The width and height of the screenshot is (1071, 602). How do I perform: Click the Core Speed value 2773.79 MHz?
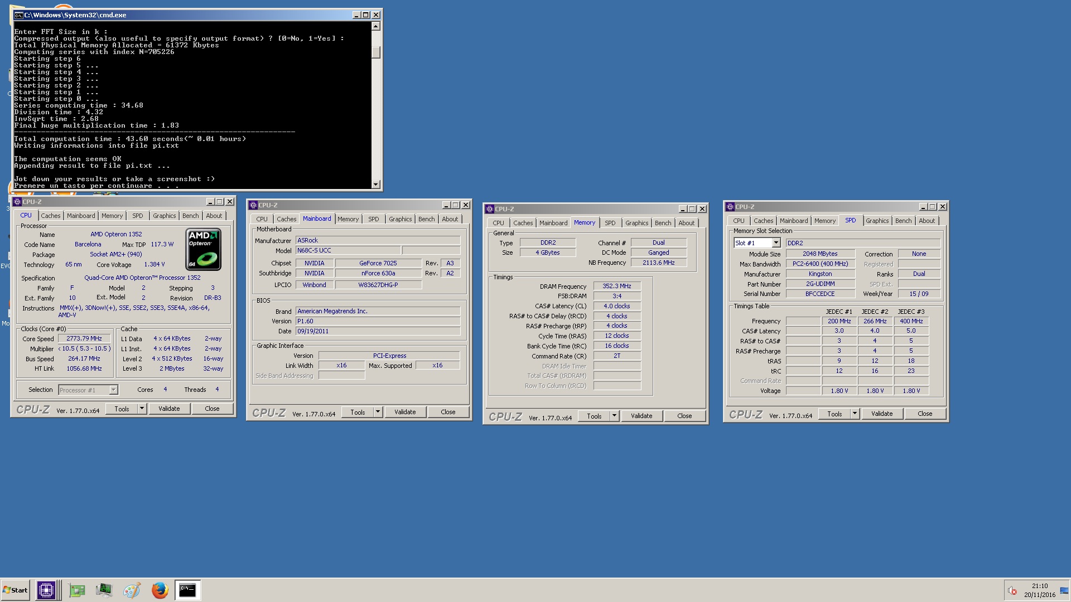pos(84,338)
